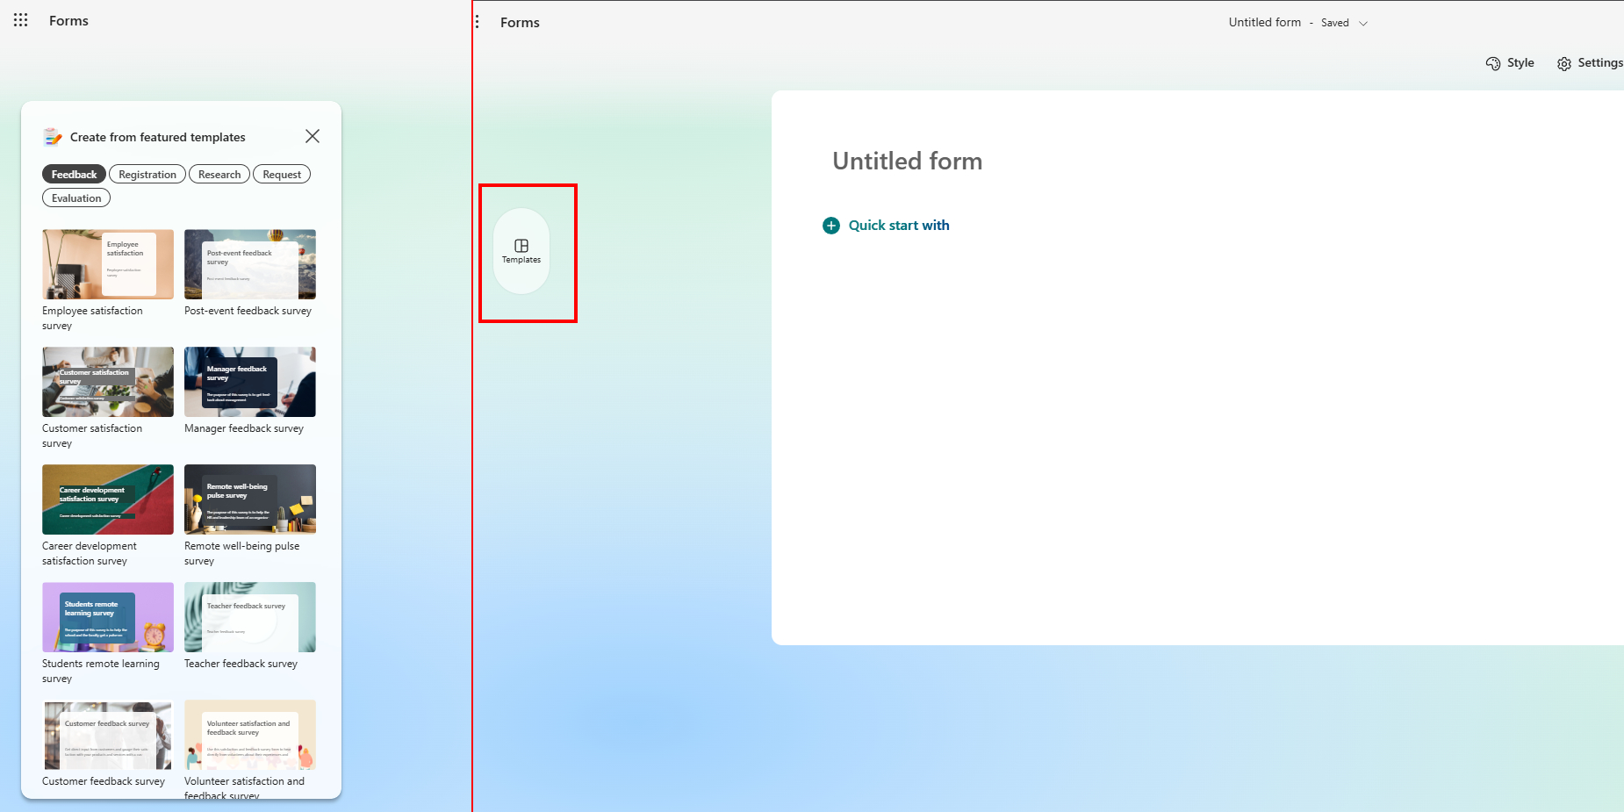This screenshot has height=812, width=1624.
Task: Open Manager feedback survey template thumbnail
Action: [250, 382]
